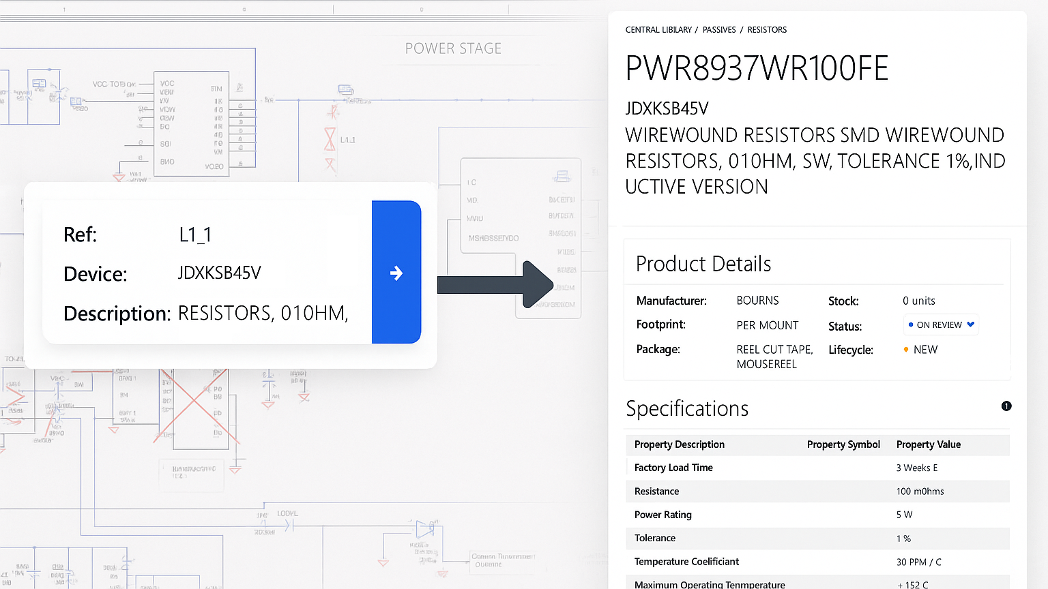Click the POWER STAGE schematic label

click(453, 48)
